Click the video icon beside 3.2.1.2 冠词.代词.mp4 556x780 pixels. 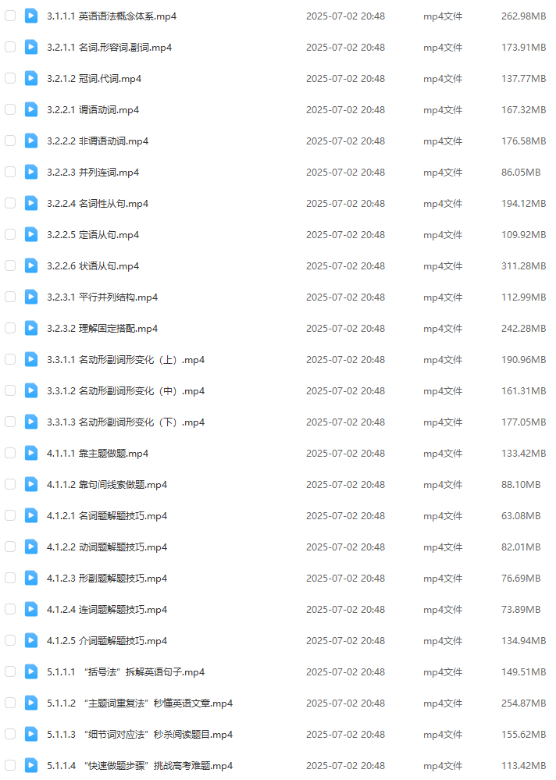(31, 79)
